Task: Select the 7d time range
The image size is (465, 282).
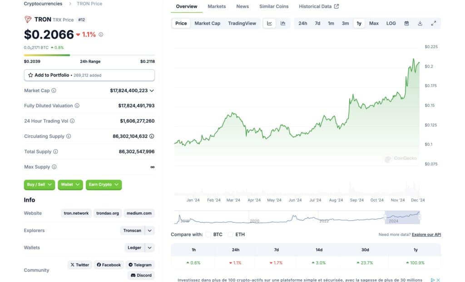Action: pyautogui.click(x=317, y=24)
